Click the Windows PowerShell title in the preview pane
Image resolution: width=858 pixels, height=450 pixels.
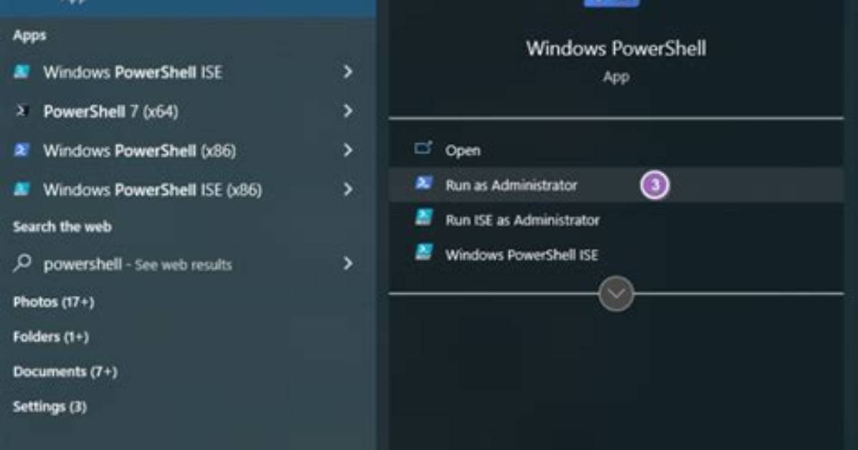pos(616,48)
